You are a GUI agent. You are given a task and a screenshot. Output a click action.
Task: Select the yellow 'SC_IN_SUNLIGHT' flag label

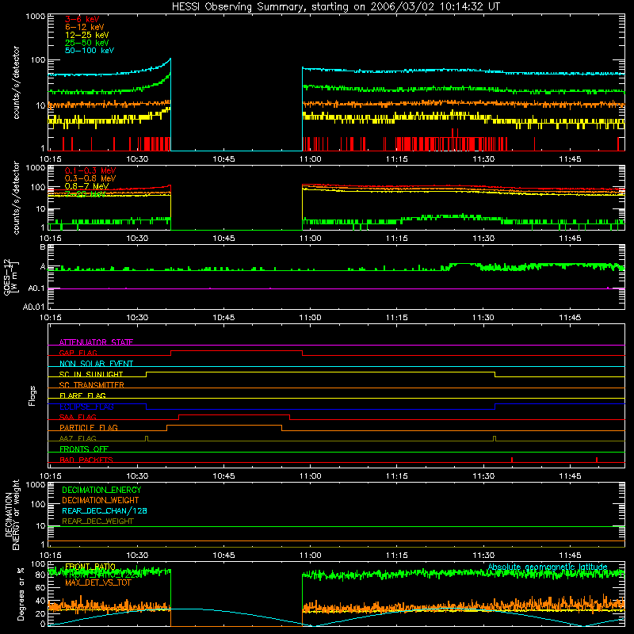click(x=91, y=374)
